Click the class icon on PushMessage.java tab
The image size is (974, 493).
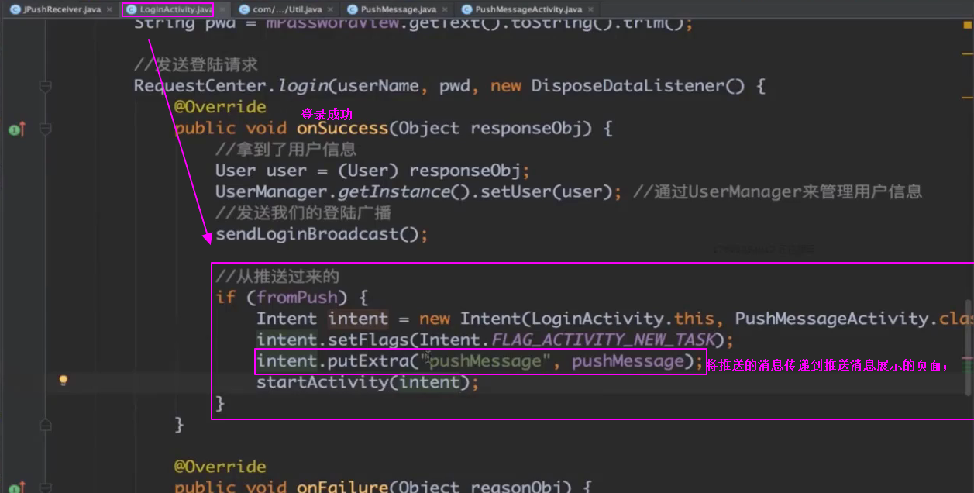click(x=352, y=9)
